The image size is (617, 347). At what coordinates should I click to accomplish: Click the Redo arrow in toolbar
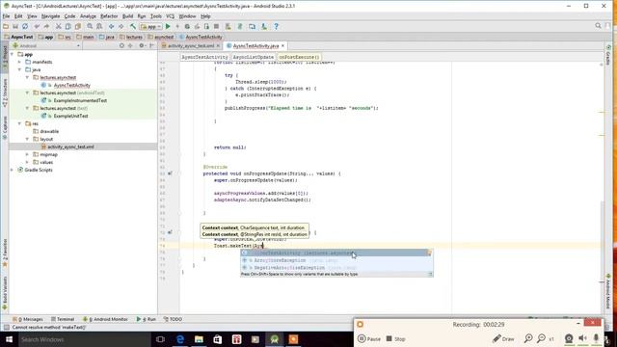[46, 26]
